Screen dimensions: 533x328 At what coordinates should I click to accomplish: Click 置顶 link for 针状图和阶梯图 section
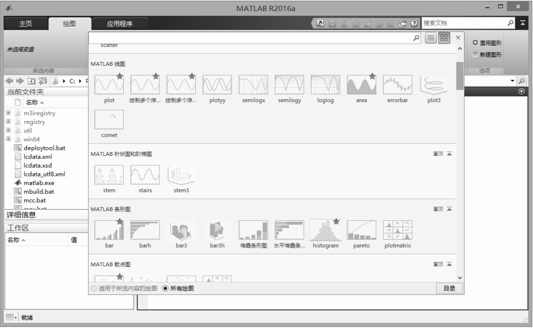438,154
